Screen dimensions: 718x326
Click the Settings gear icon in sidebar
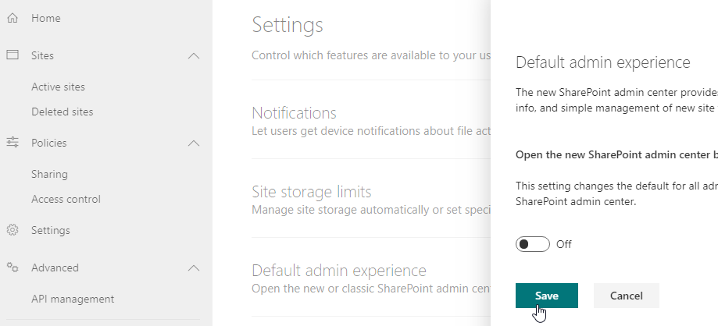(13, 230)
